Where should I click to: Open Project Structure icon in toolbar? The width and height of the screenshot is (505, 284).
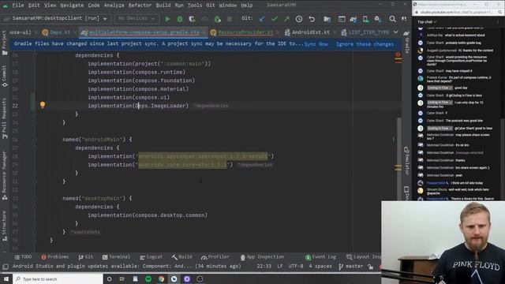point(327,19)
